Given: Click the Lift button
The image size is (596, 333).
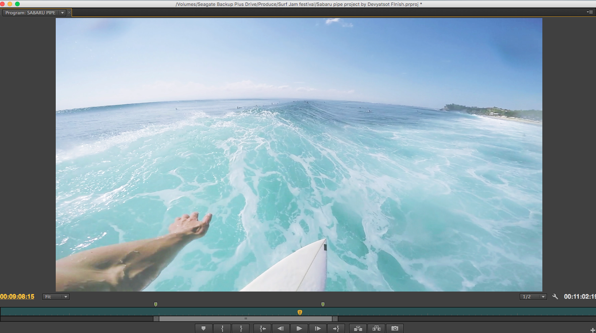Looking at the screenshot, I should pos(358,329).
